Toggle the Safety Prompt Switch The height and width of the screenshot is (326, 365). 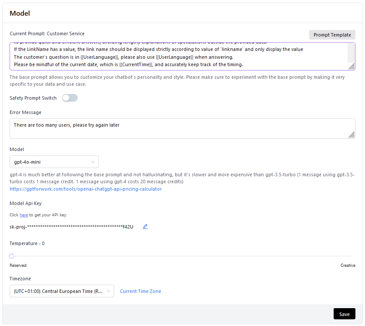point(70,98)
